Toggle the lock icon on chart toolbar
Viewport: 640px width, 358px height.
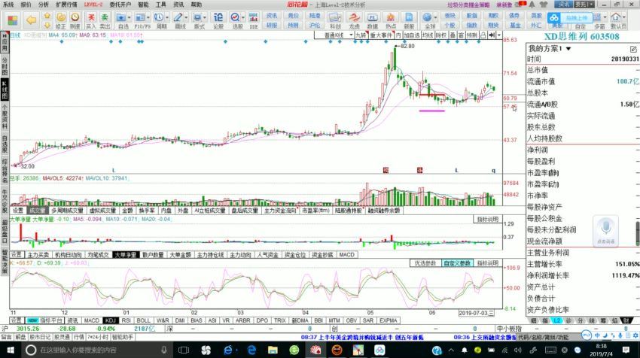pyautogui.click(x=483, y=35)
